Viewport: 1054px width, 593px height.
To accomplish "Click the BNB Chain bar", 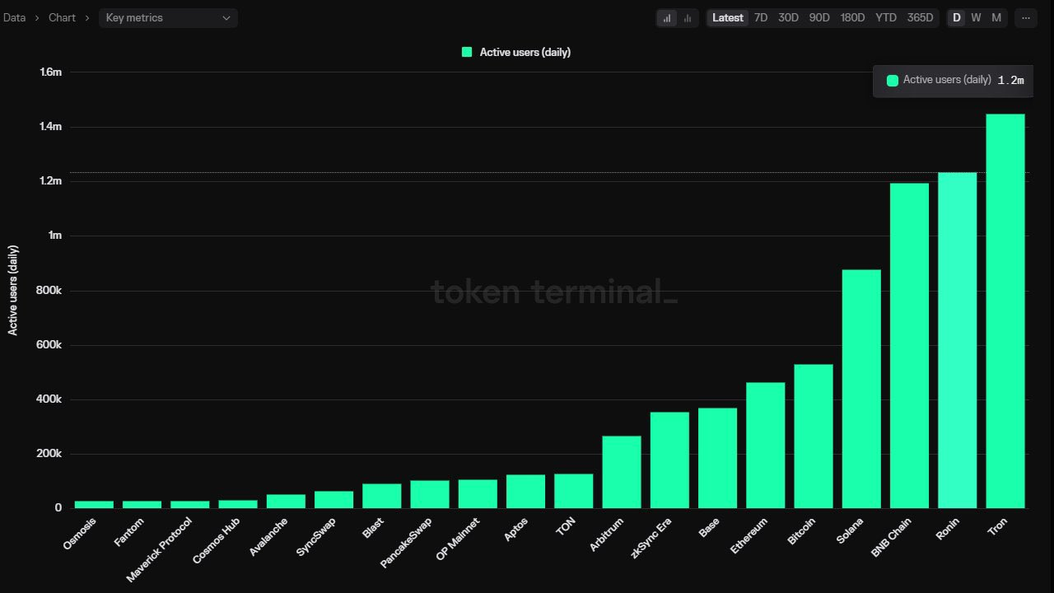I will pyautogui.click(x=909, y=346).
